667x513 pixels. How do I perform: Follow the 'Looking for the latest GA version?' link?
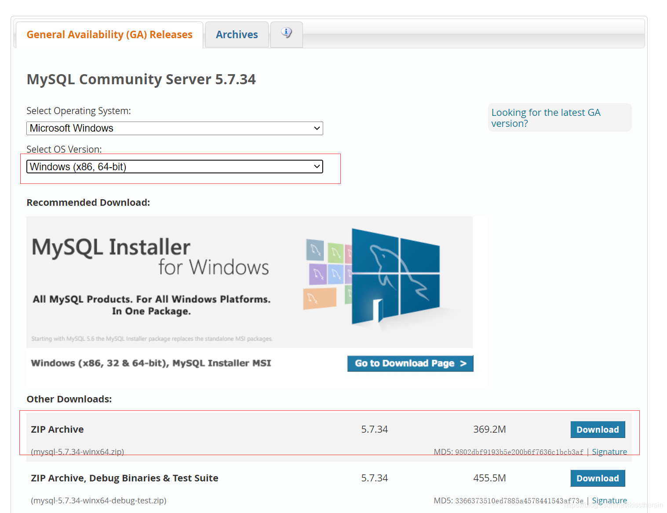[x=546, y=118]
